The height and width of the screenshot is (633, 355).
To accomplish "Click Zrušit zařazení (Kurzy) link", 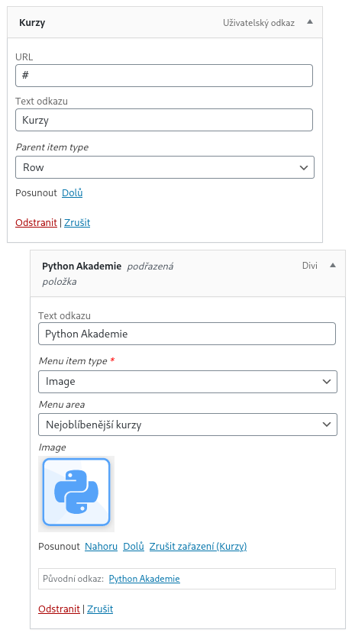I will [x=198, y=546].
